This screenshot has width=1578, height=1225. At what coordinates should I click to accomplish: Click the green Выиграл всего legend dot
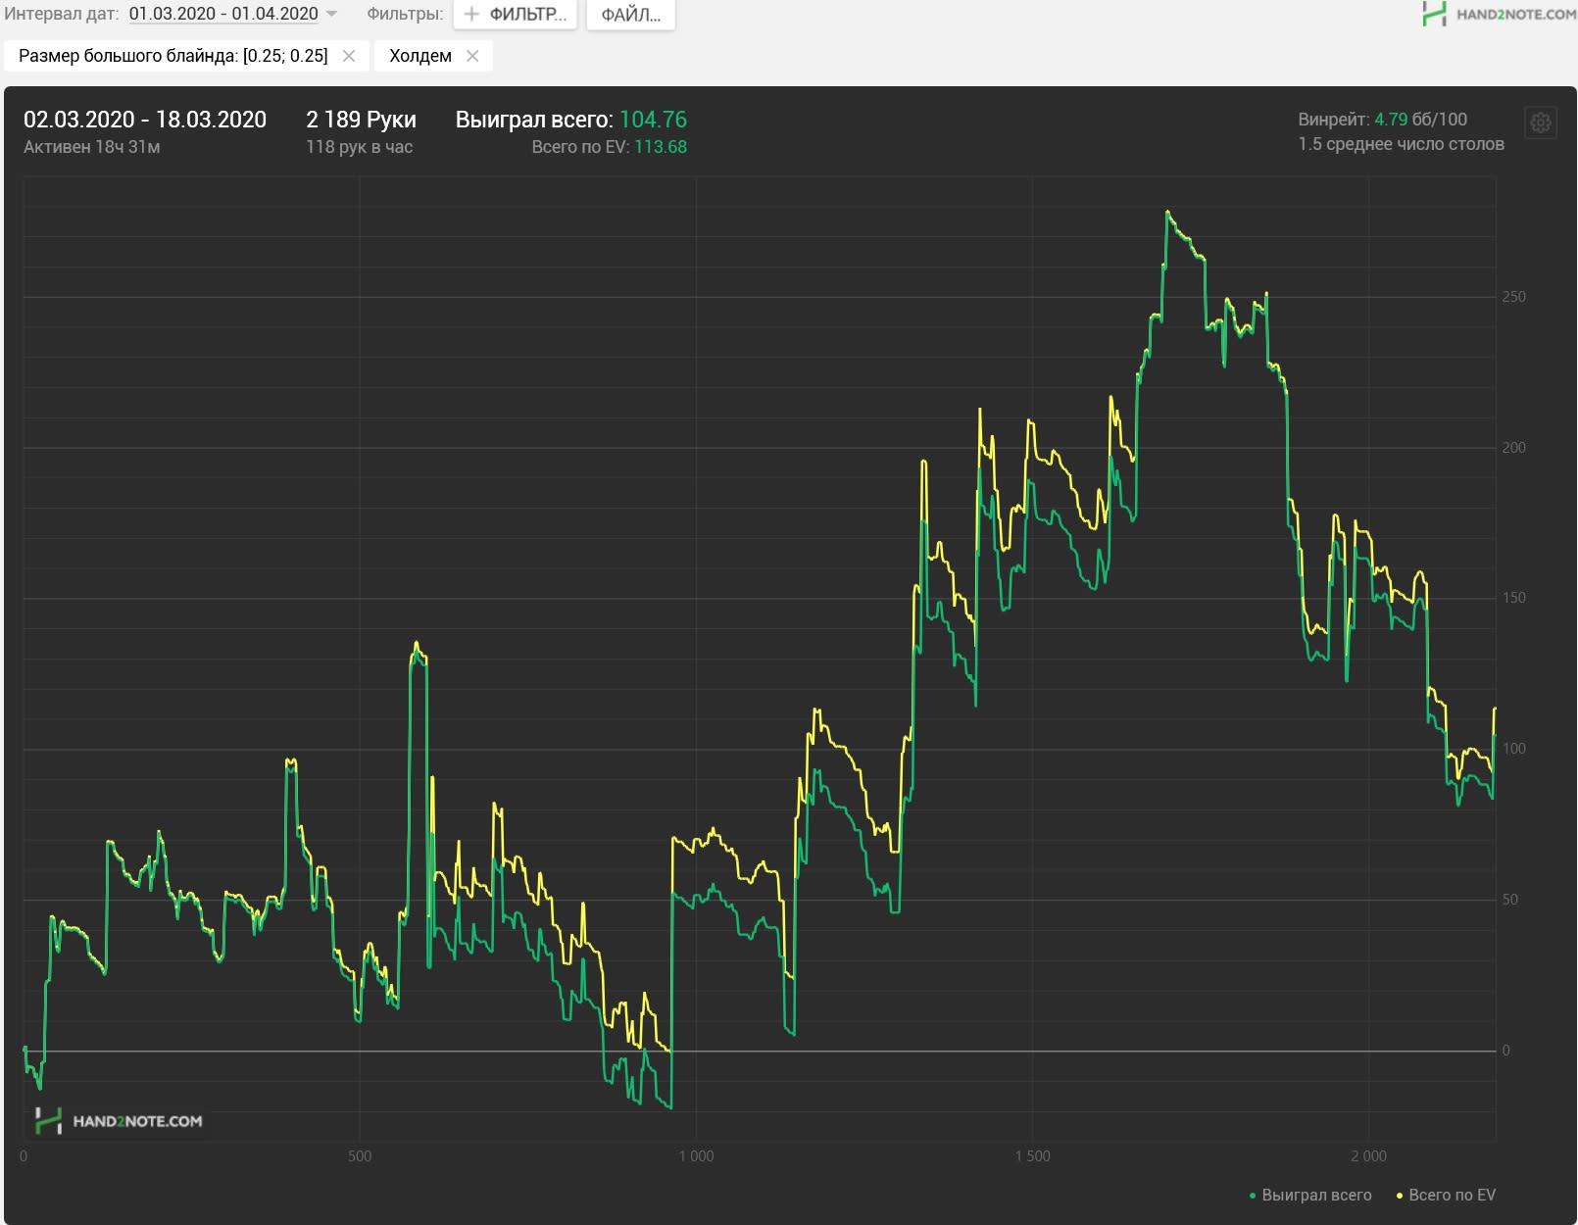pos(1253,1196)
